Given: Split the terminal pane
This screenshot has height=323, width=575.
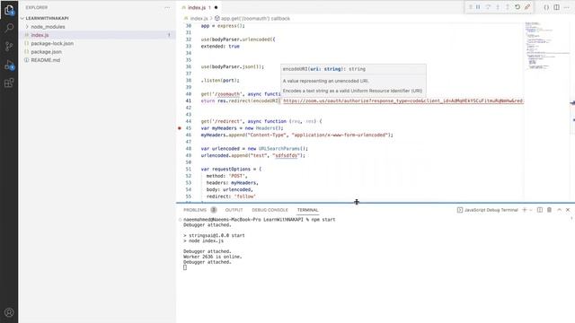Looking at the screenshot, I should pyautogui.click(x=540, y=210).
